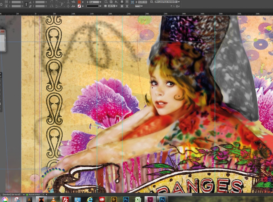Screen dimensions: 273x202
Task: Open Excel from the taskbar
Action: (x=138, y=199)
